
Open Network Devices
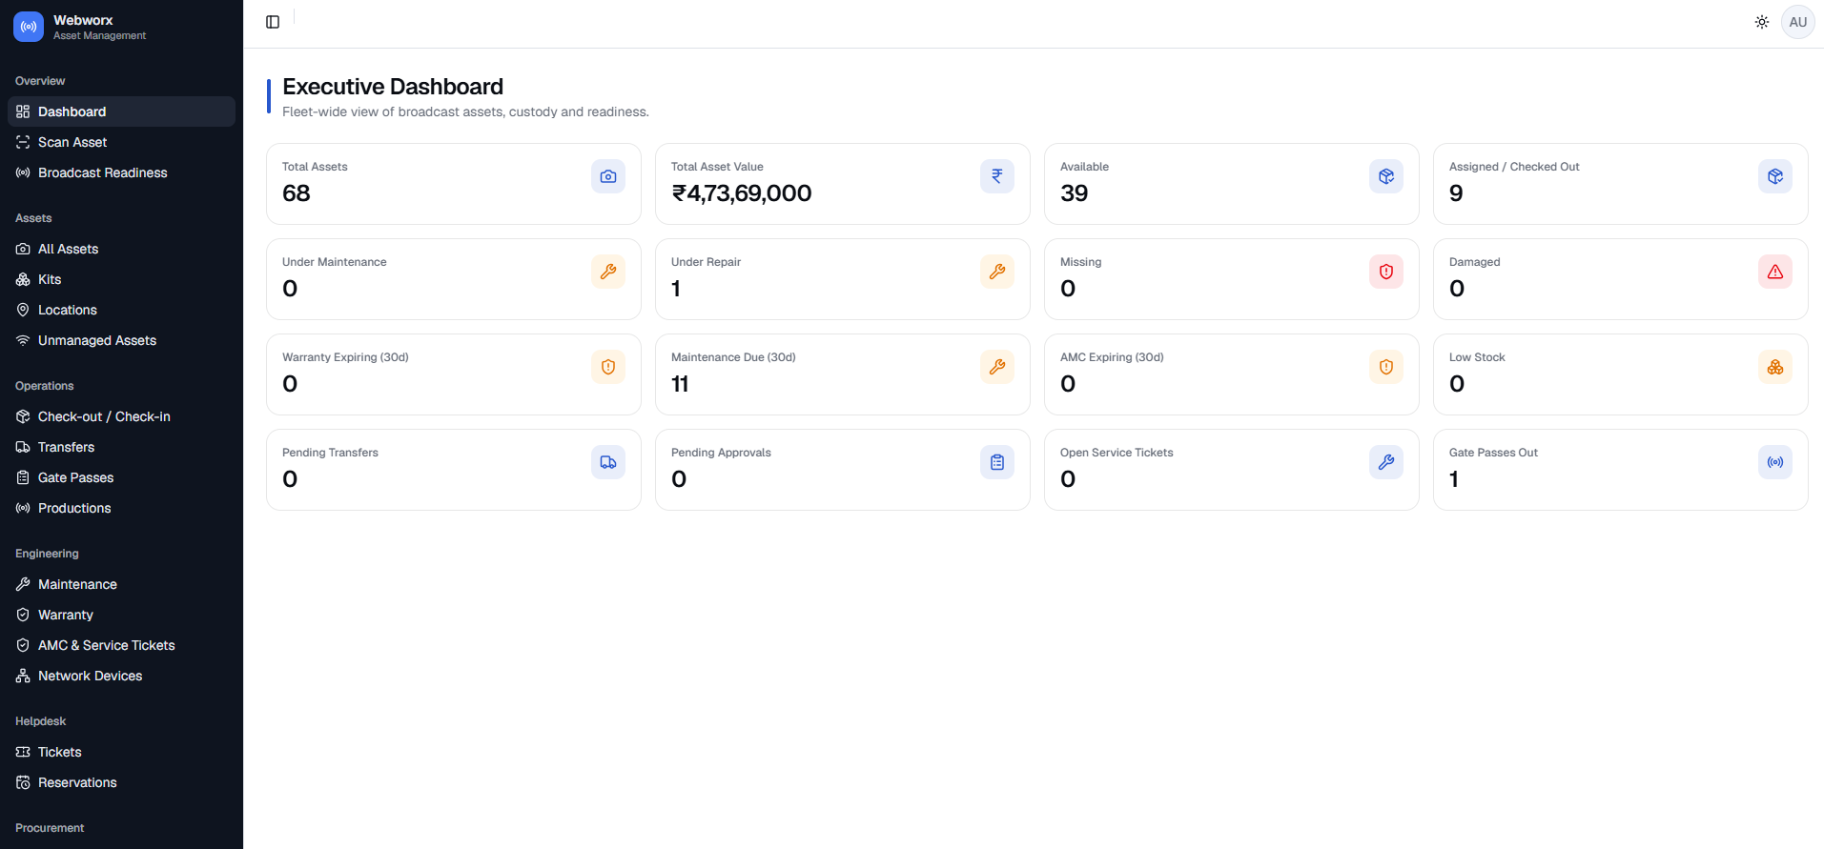coord(121,676)
